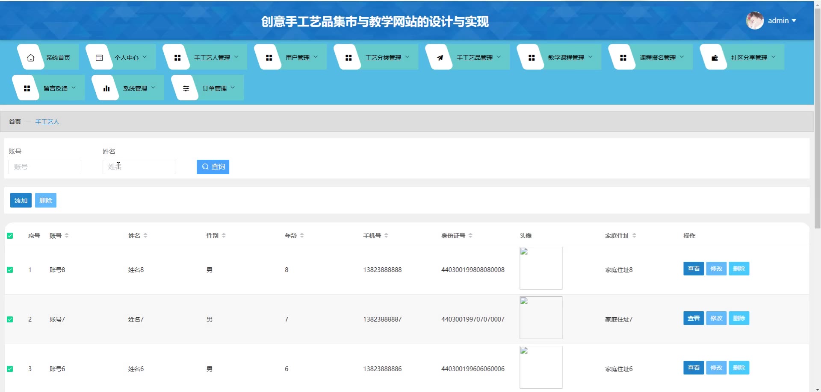Uncheck the checkbox for row 账号8
Viewport: 821px width, 392px height.
click(10, 270)
